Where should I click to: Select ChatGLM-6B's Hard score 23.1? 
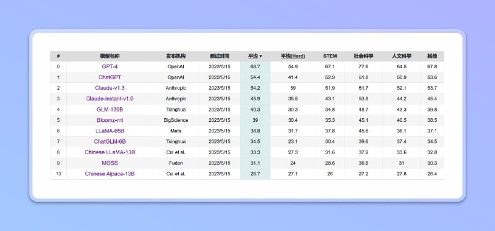pyautogui.click(x=293, y=142)
